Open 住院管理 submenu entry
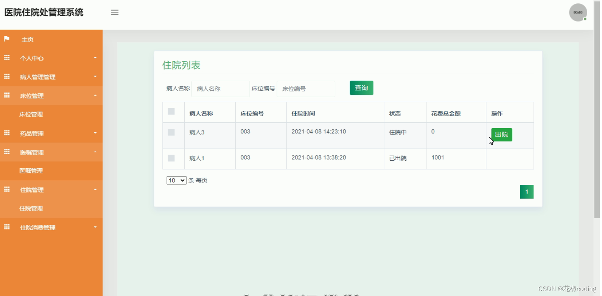The image size is (602, 296). (51, 208)
